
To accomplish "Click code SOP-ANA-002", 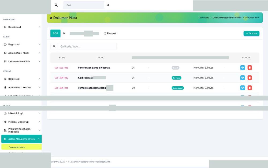I will point(61,78).
